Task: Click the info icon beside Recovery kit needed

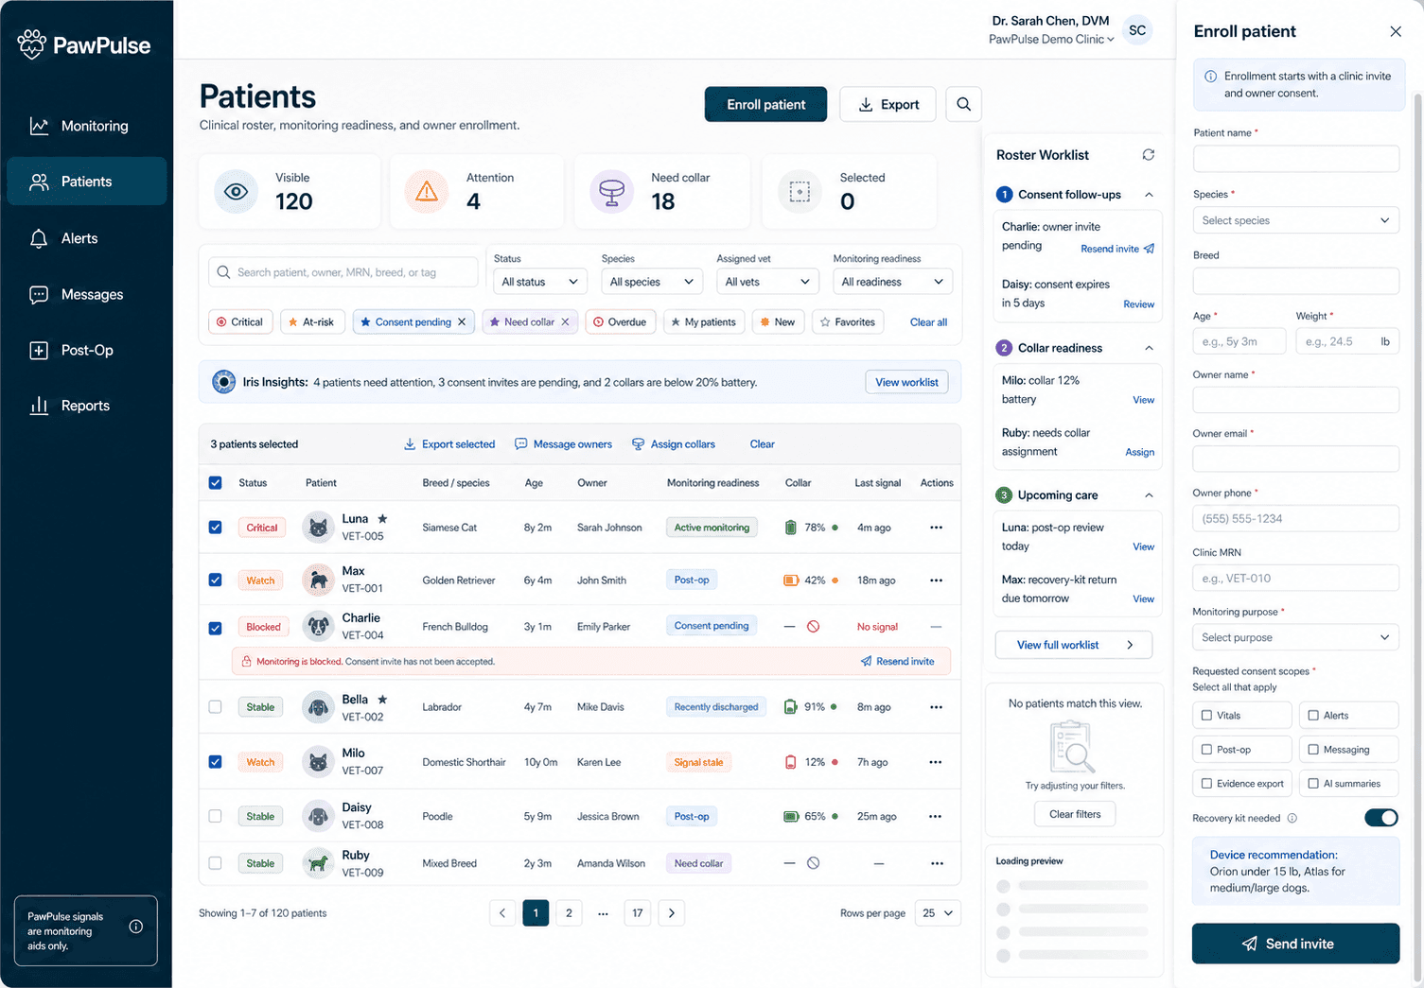Action: click(1292, 818)
